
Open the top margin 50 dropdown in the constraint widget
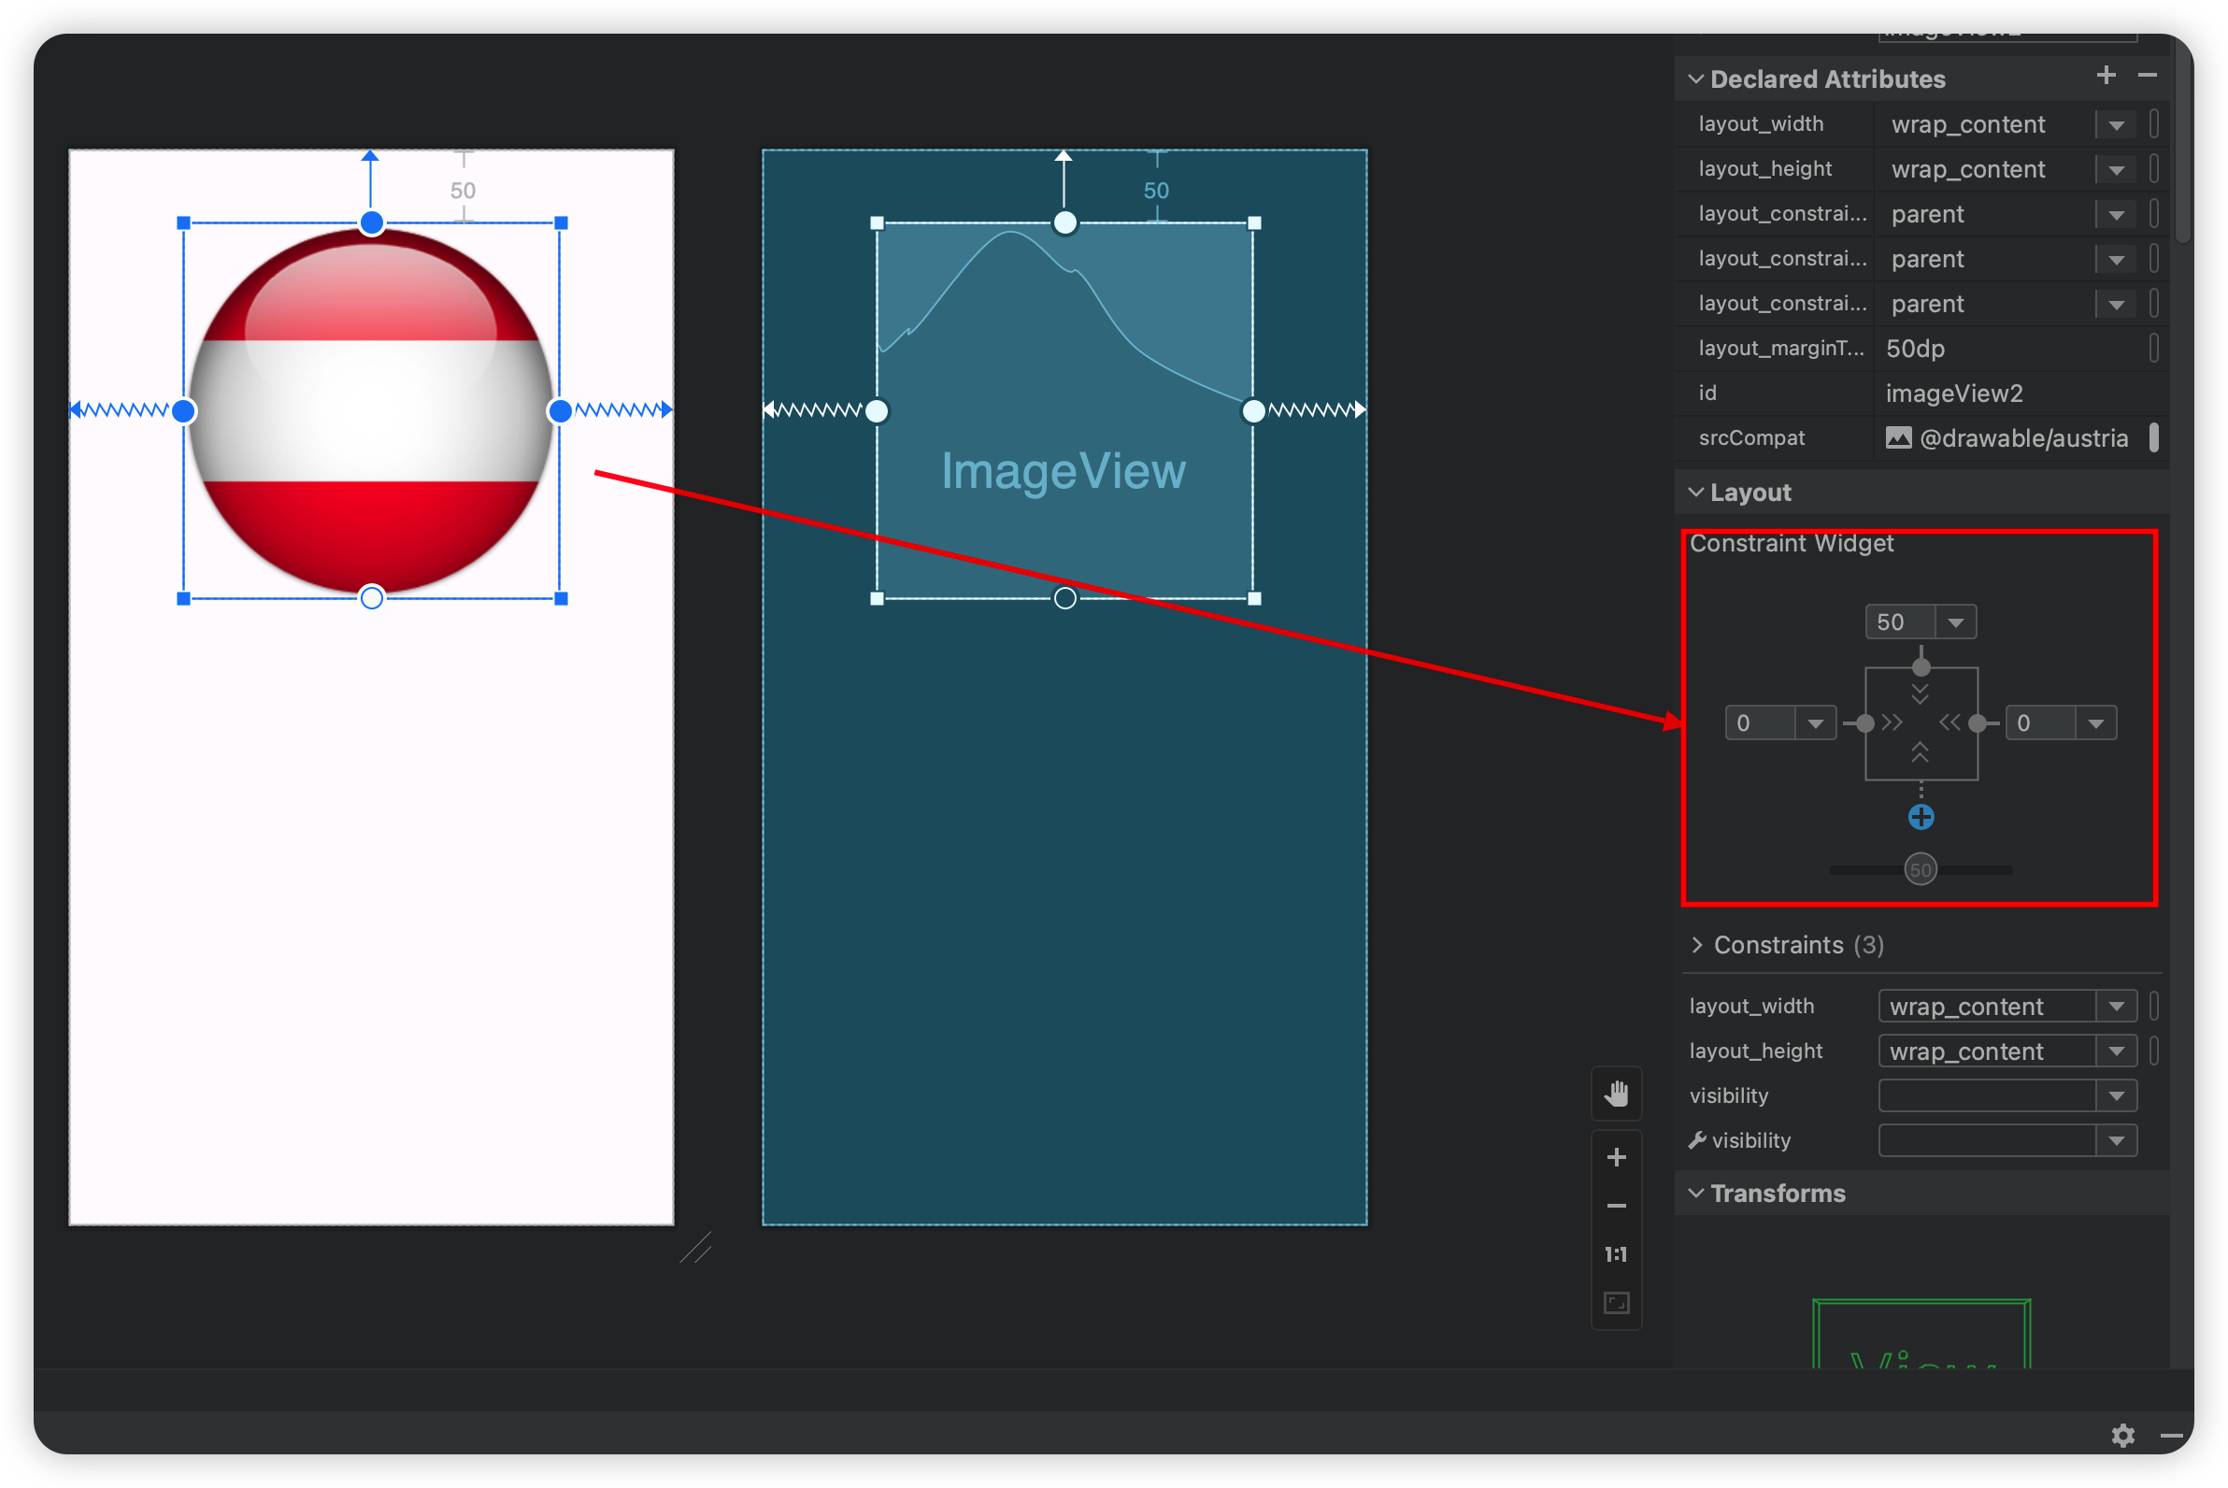pos(1956,622)
